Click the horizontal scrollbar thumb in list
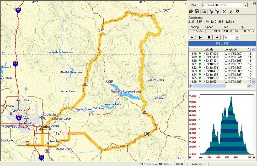Image resolution: width=257 pixels, height=166 pixels. point(209,86)
